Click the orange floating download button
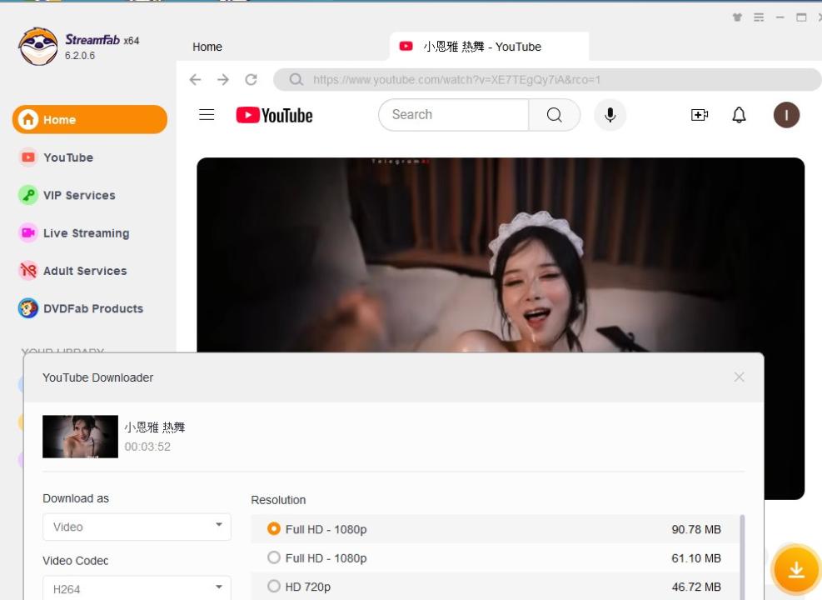 (x=795, y=570)
